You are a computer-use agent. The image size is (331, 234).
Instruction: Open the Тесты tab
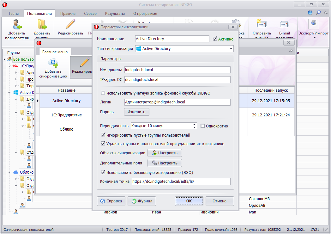point(13,14)
